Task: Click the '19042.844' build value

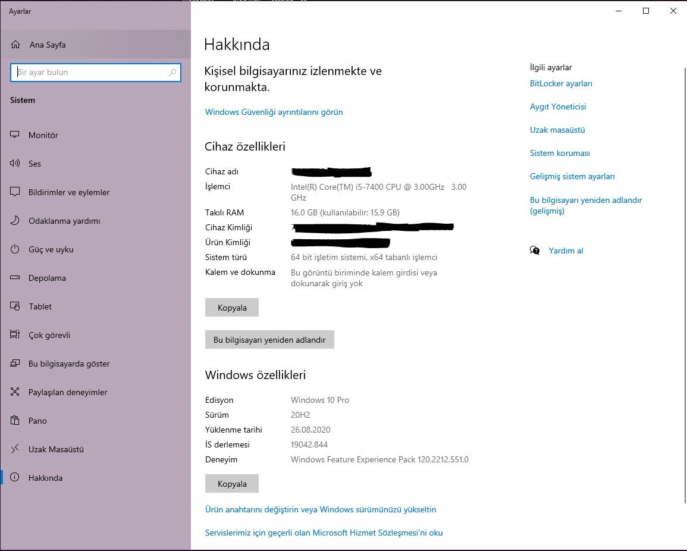Action: [309, 444]
